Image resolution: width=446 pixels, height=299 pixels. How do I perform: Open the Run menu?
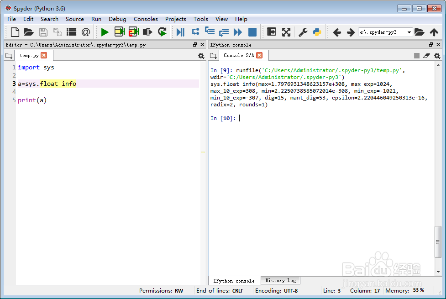96,19
